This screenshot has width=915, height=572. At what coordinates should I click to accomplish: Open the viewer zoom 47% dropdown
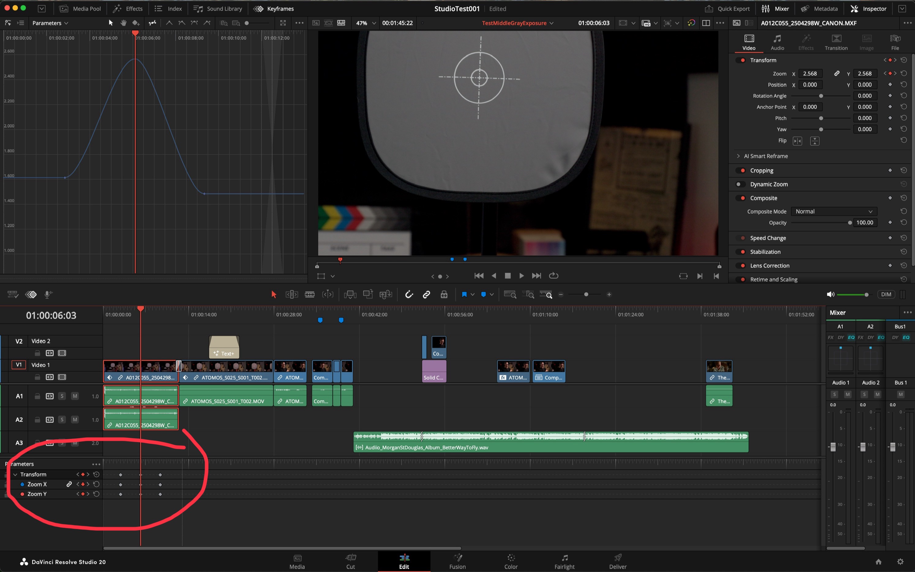[366, 23]
